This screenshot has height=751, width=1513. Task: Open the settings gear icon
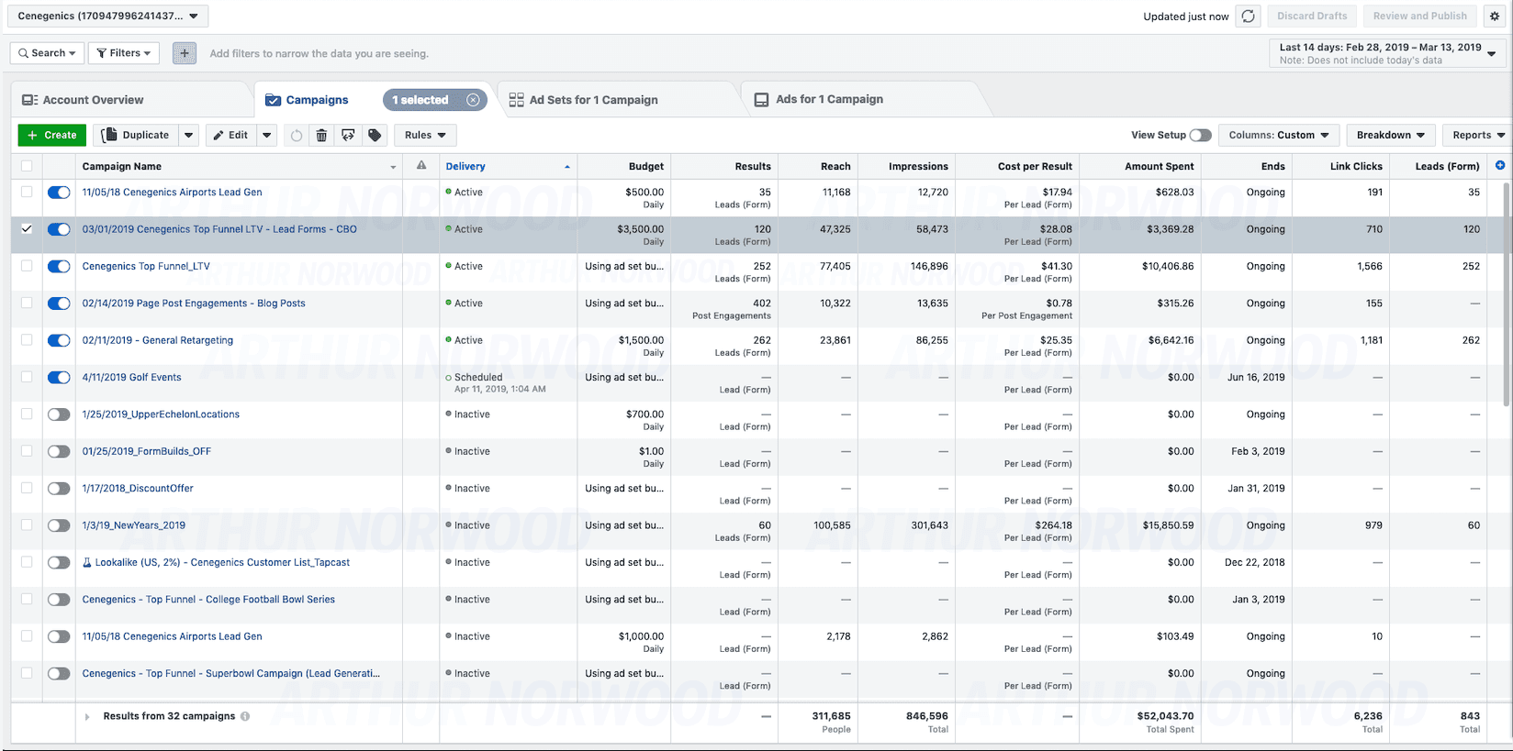1494,17
